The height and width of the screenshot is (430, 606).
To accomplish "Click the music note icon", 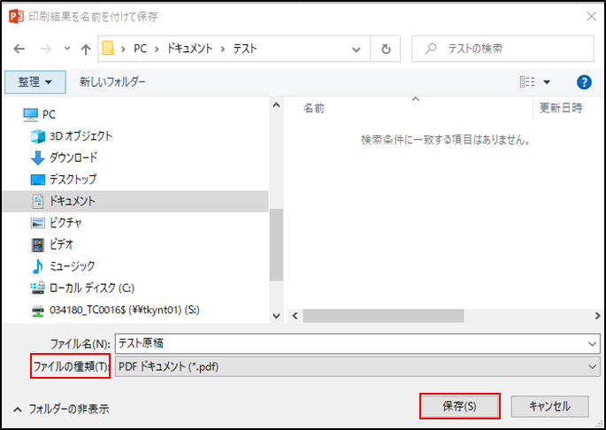I will pos(38,266).
